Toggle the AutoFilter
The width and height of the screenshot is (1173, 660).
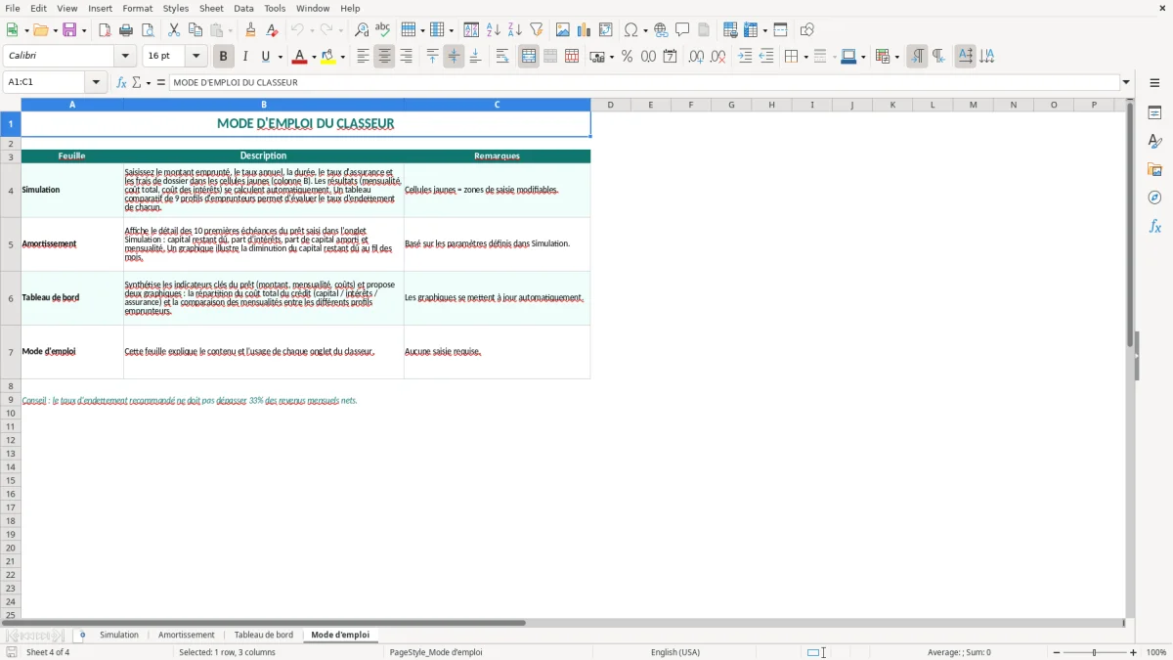[537, 30]
